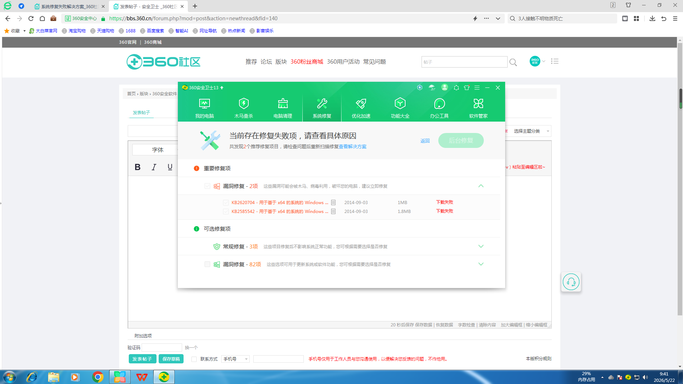This screenshot has width=683, height=384.
Task: Expand the 漏洞修复 - 82项 section
Action: coord(481,264)
